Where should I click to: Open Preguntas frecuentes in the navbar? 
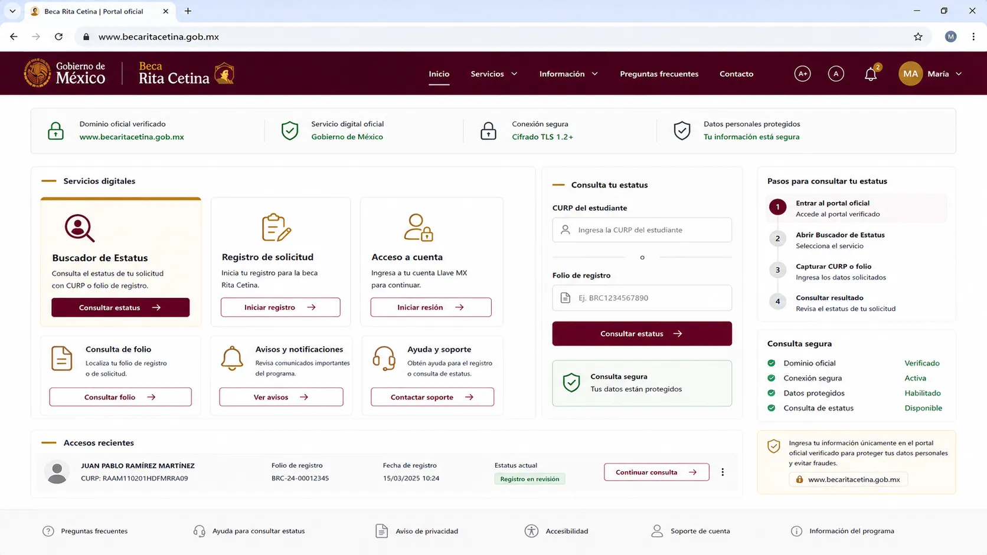click(659, 74)
